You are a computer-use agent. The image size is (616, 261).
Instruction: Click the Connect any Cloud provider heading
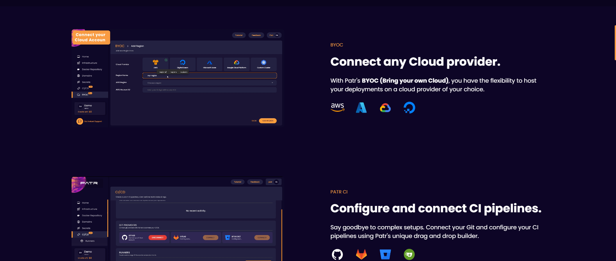(x=415, y=61)
